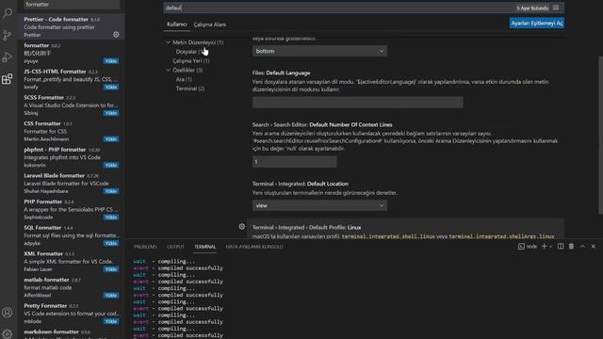Open the Source Control view
This screenshot has width=603, height=339.
(8, 36)
